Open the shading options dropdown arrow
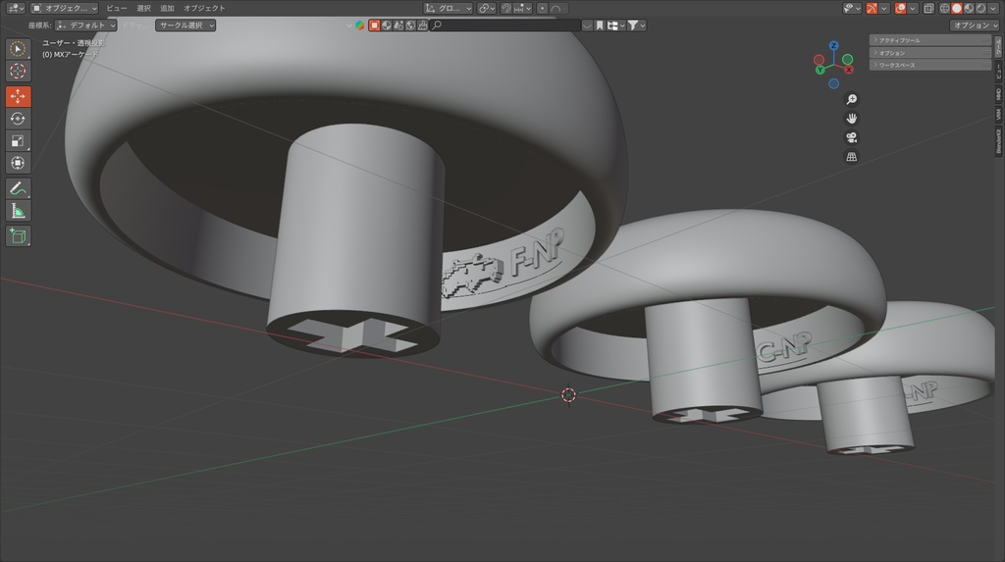Screen dimensions: 1005x562 [x=993, y=8]
